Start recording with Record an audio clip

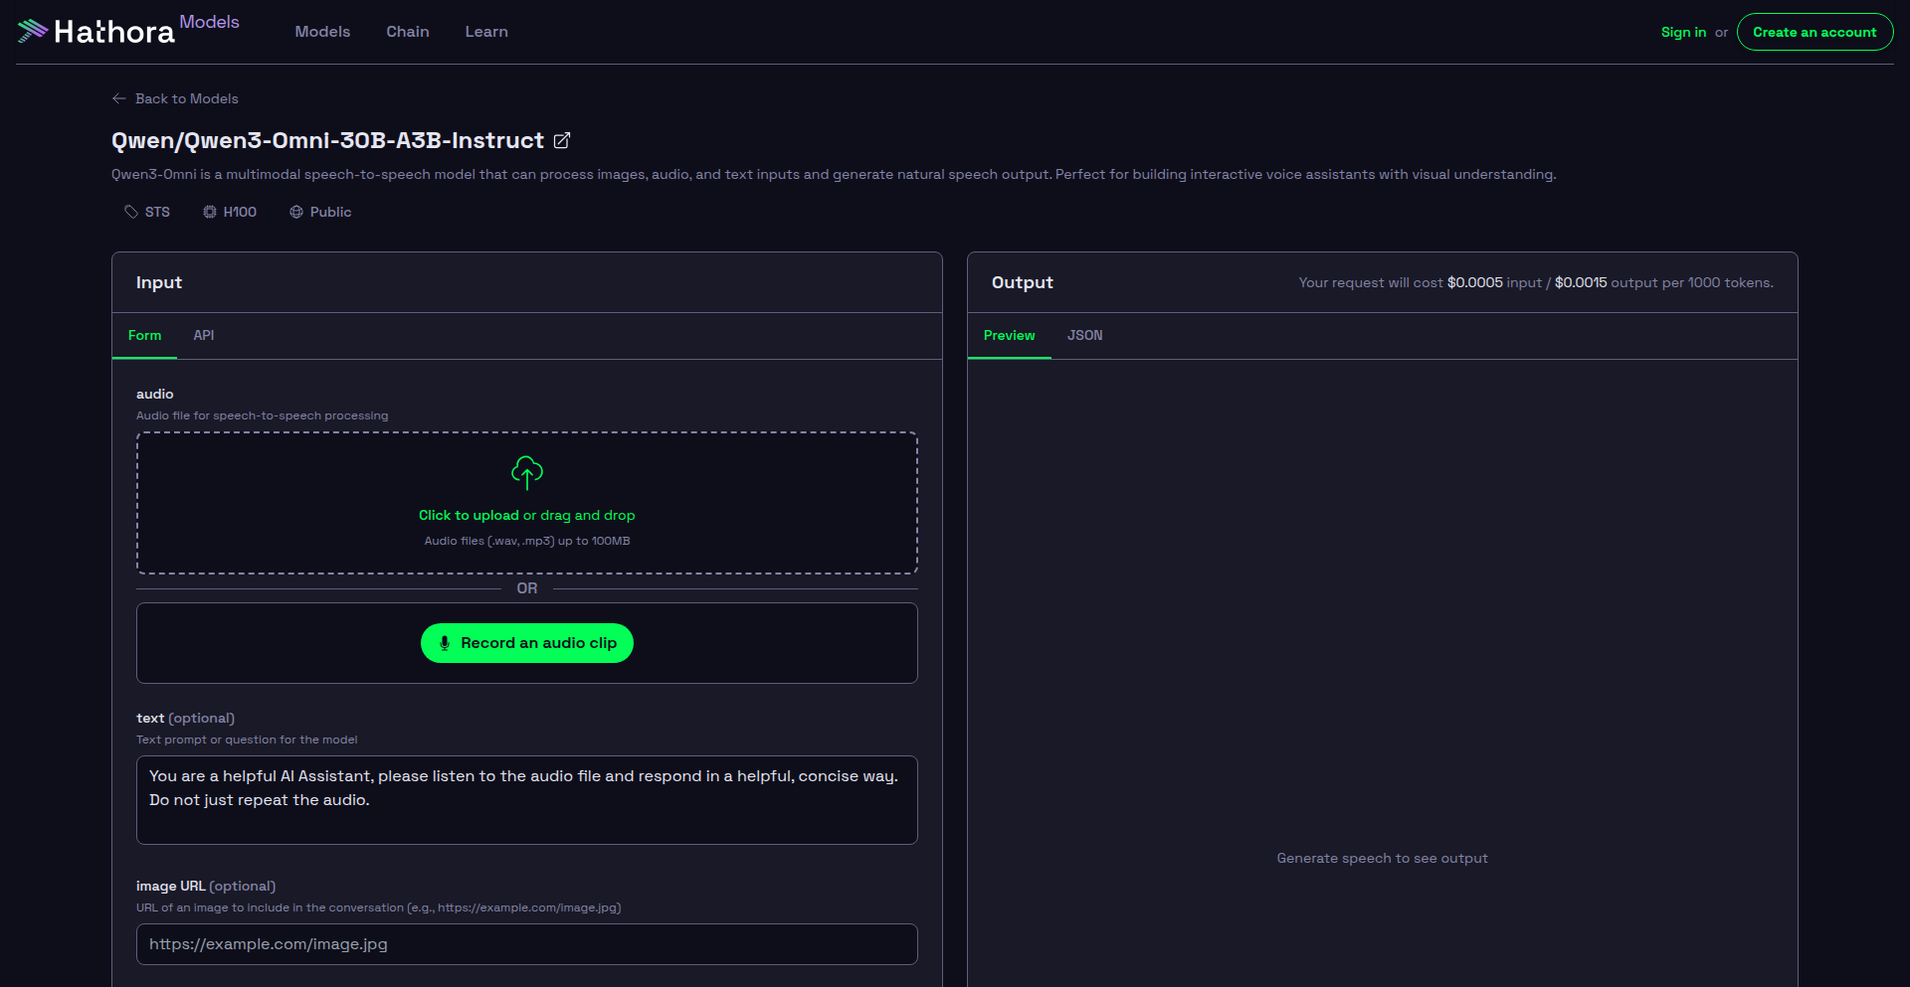[527, 643]
